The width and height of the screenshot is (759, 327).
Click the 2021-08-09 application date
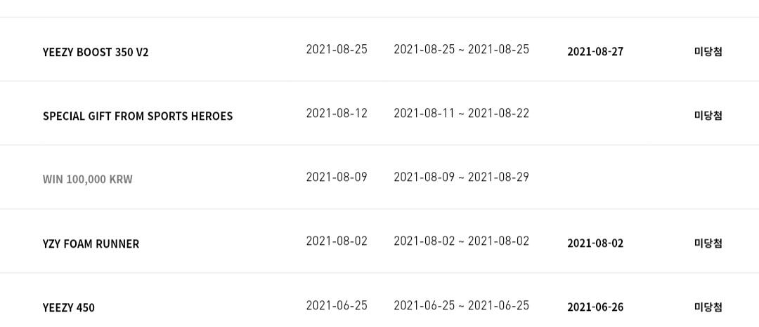337,178
